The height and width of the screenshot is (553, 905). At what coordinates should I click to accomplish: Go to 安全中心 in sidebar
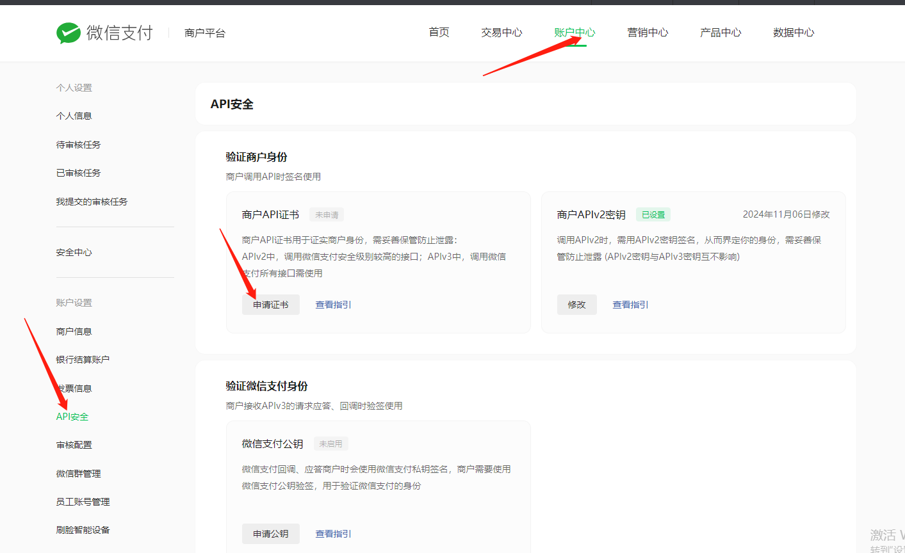coord(74,252)
